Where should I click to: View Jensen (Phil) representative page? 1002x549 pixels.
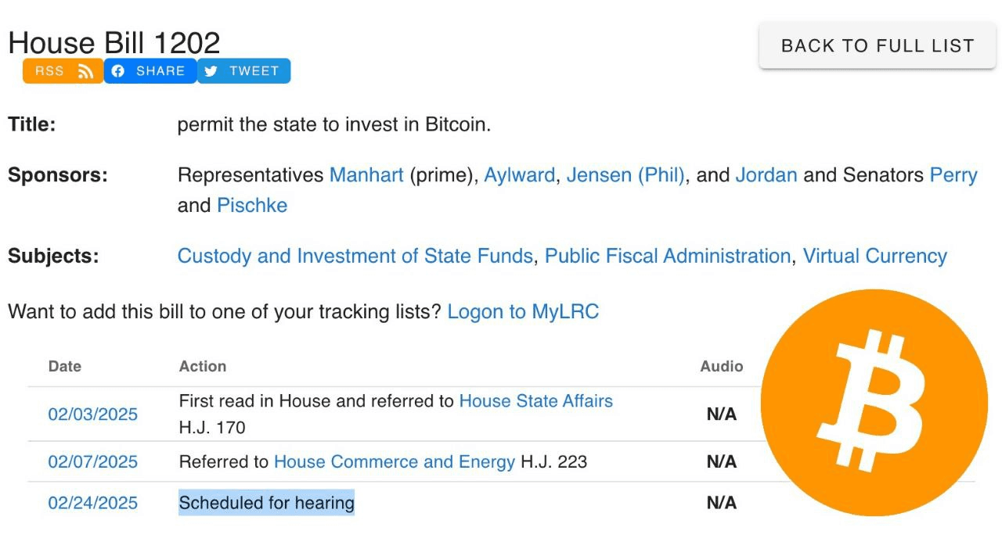625,174
